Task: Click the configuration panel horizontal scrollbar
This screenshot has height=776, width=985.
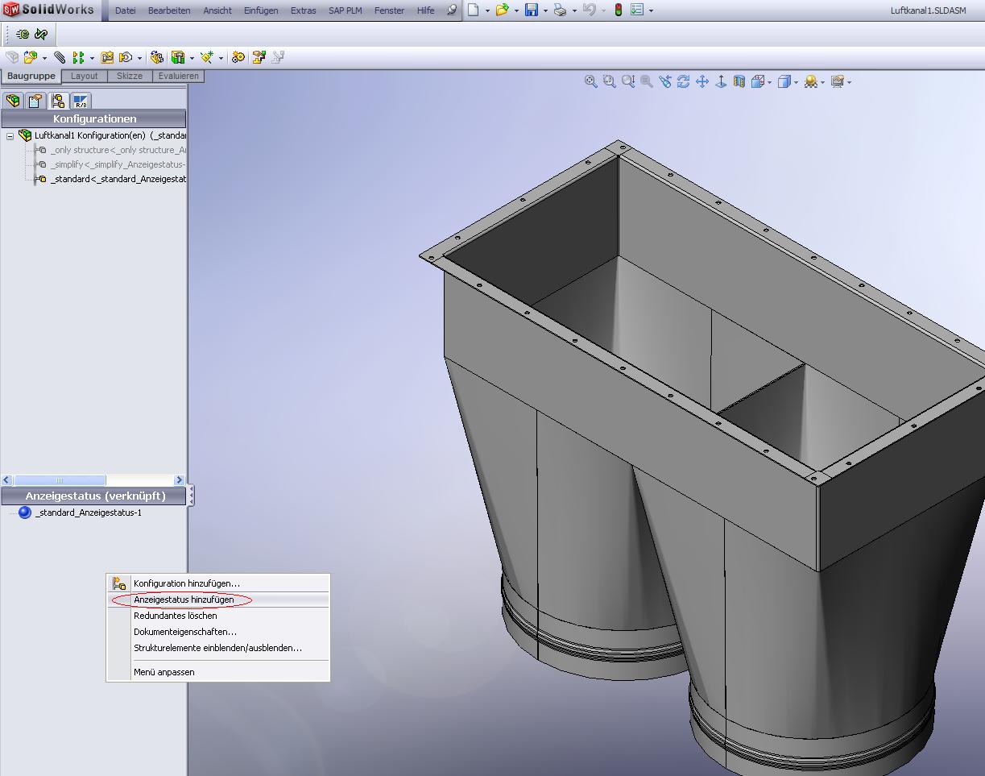Action: click(x=60, y=480)
